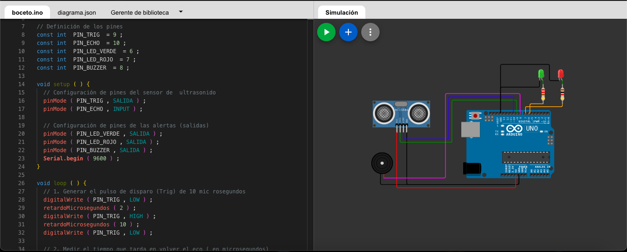The image size is (627, 252).
Task: Add a new part with the blue plus button
Action: (x=348, y=32)
